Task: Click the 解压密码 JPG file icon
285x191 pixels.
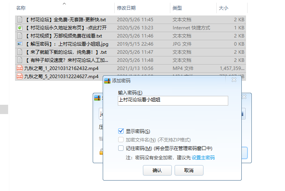Action: coord(19,44)
